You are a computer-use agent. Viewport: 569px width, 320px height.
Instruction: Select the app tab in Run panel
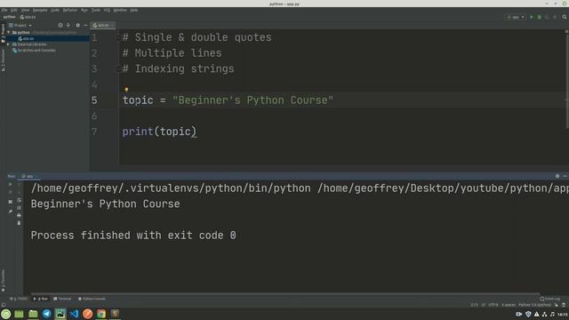(29, 176)
